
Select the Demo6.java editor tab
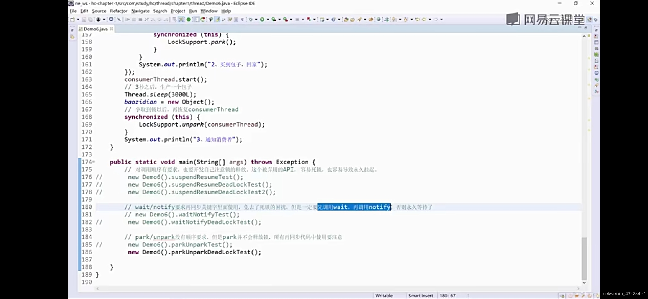tap(96, 29)
